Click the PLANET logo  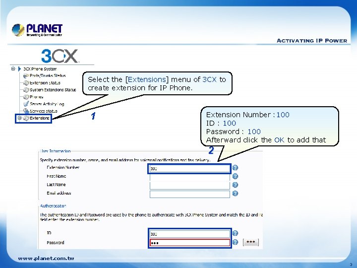(37, 30)
